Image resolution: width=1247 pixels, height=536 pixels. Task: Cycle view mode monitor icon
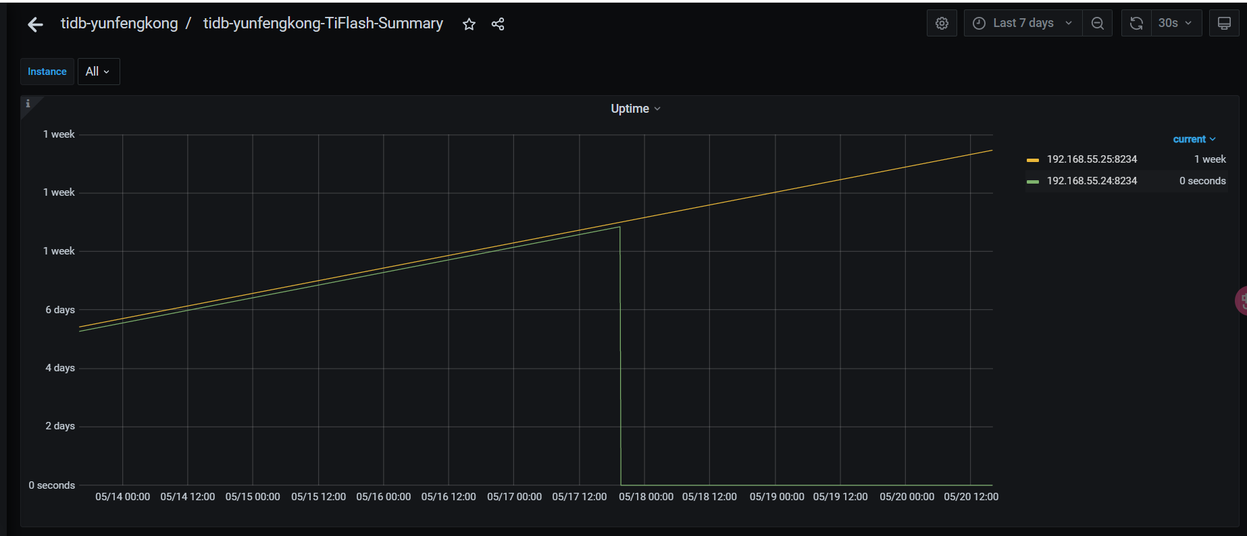pyautogui.click(x=1223, y=24)
